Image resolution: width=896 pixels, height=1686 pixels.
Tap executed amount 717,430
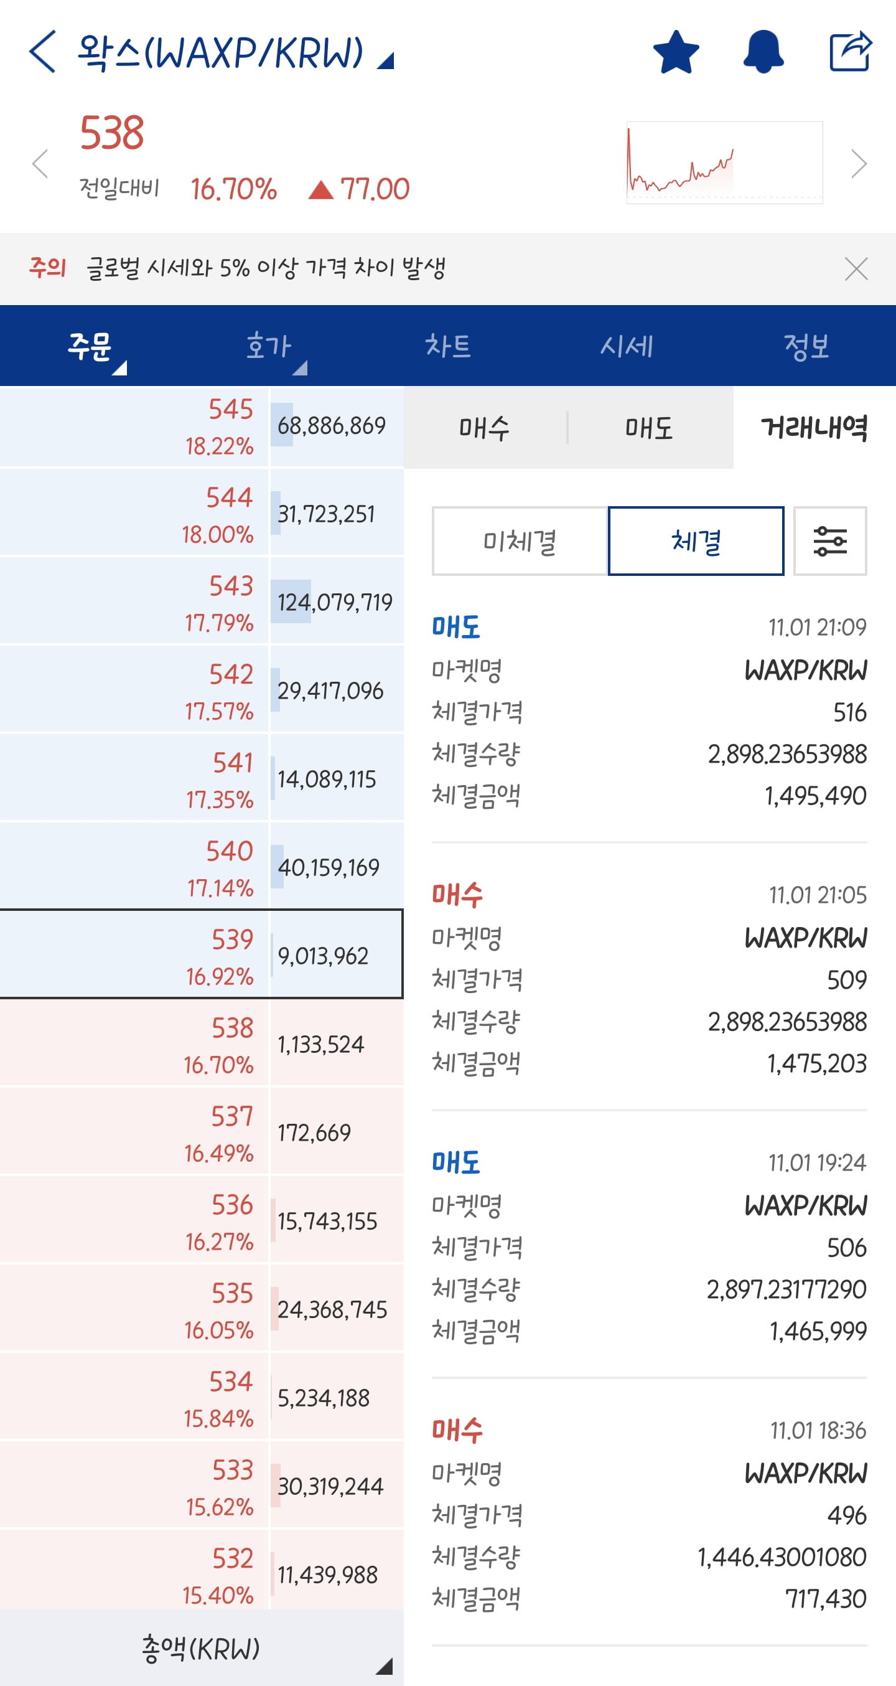[x=826, y=1599]
